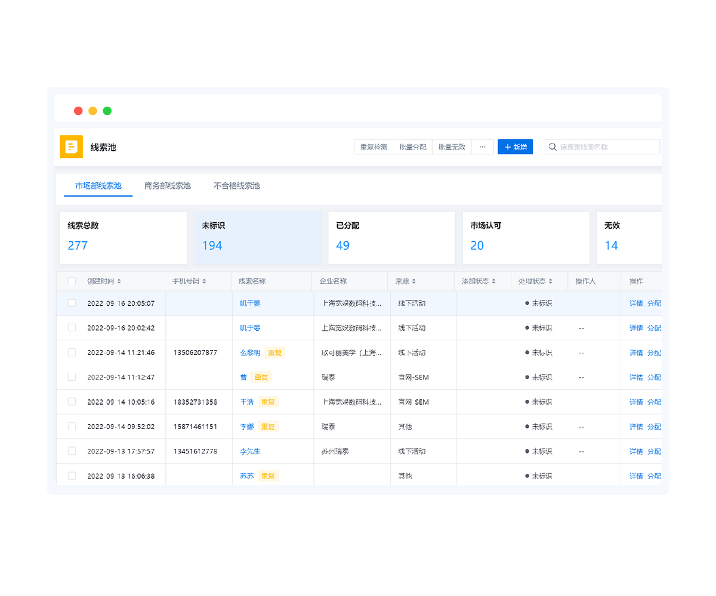The height and width of the screenshot is (596, 716).
Task: Sort by 创建时间 using its sort arrows
Action: [119, 281]
